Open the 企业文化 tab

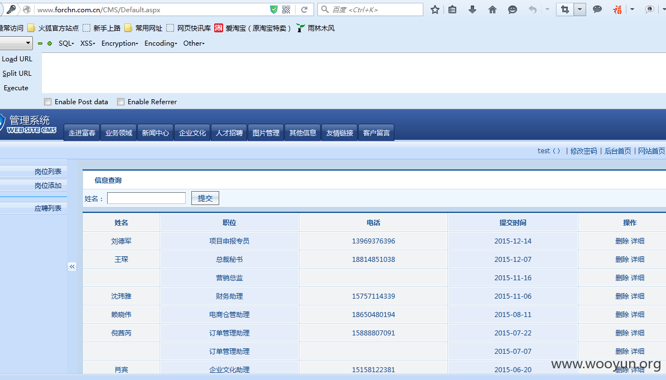pos(192,133)
